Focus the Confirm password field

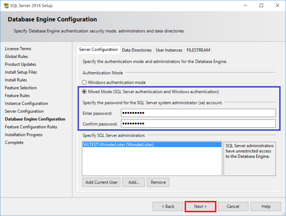pyautogui.click(x=198, y=124)
